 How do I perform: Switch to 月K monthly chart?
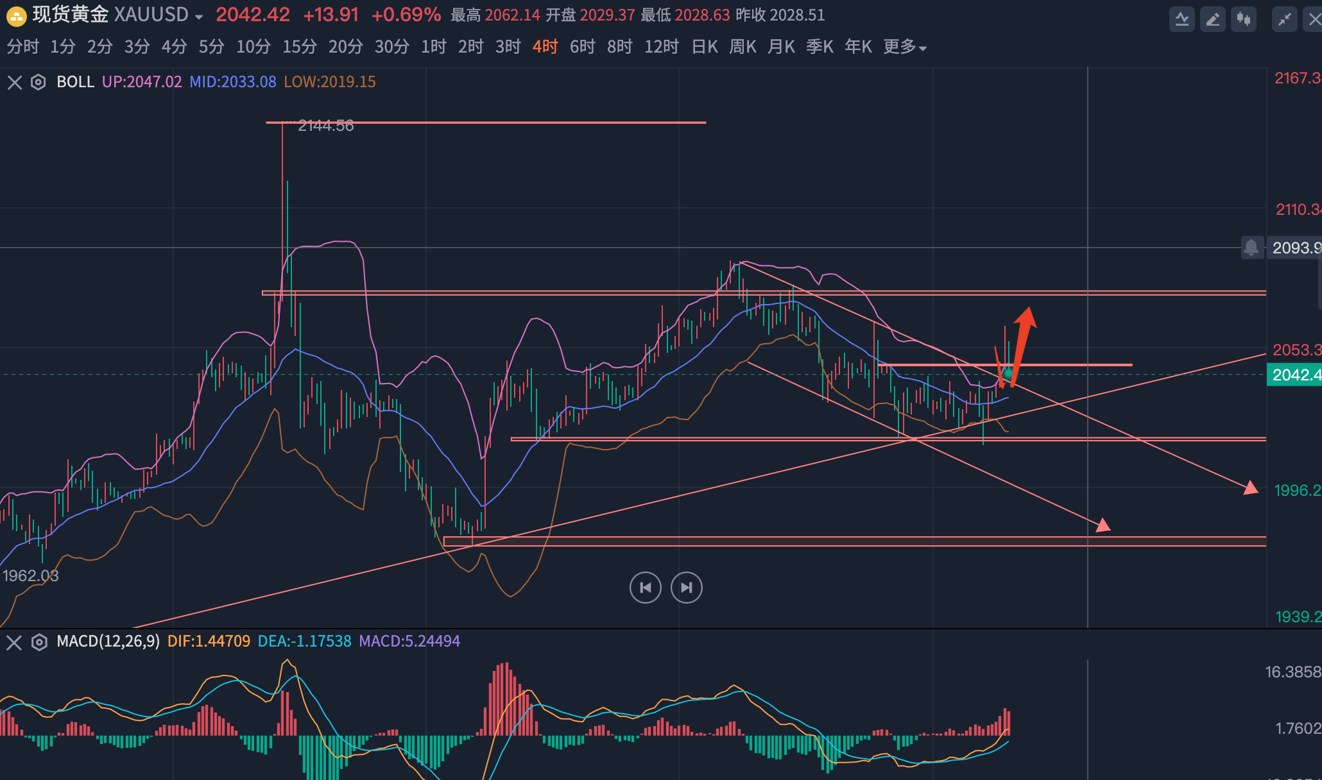pos(782,47)
